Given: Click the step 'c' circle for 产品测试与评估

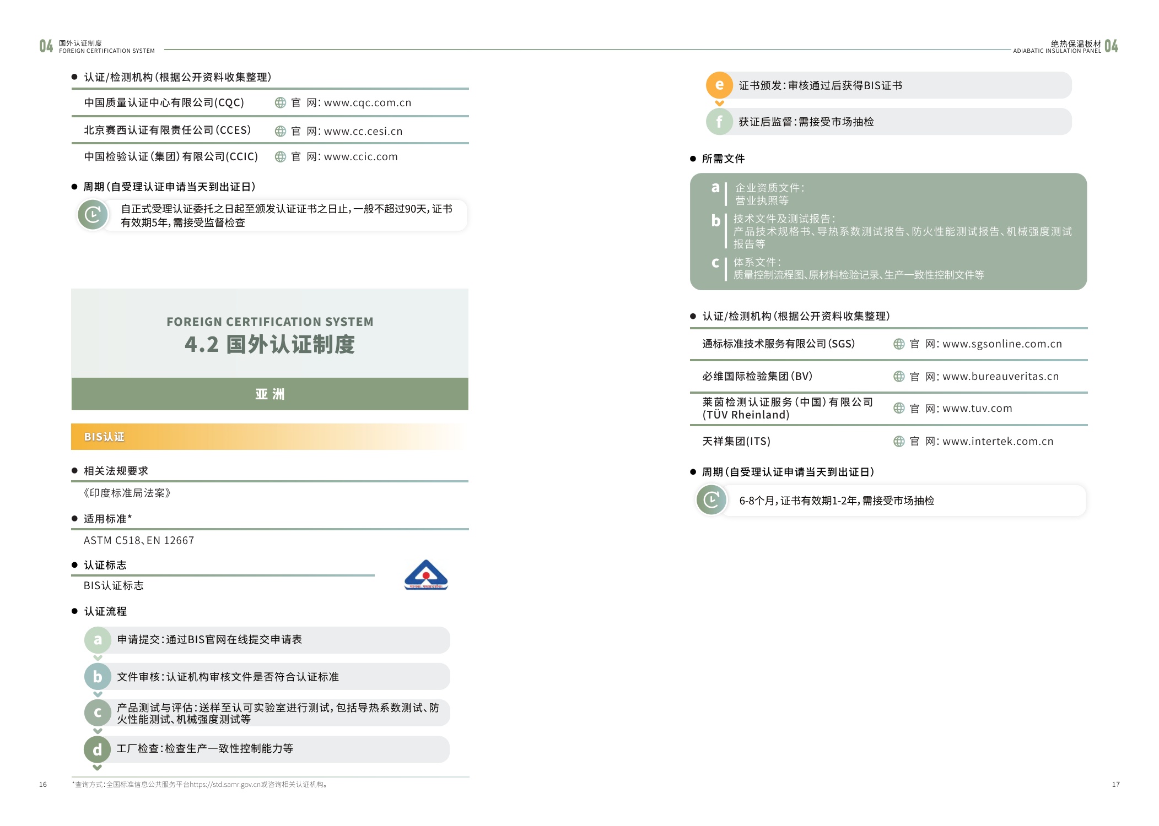Looking at the screenshot, I should point(98,713).
